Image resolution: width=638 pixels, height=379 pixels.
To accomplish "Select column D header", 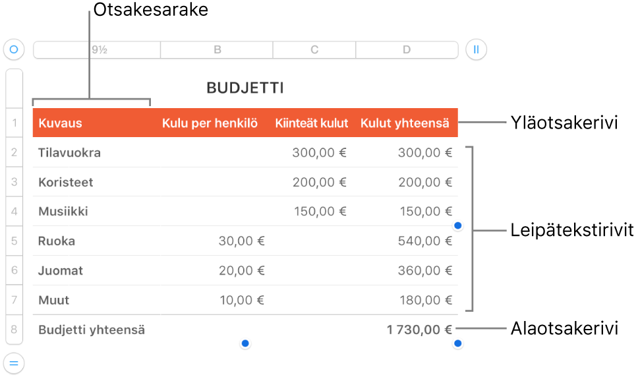I will pos(407,50).
